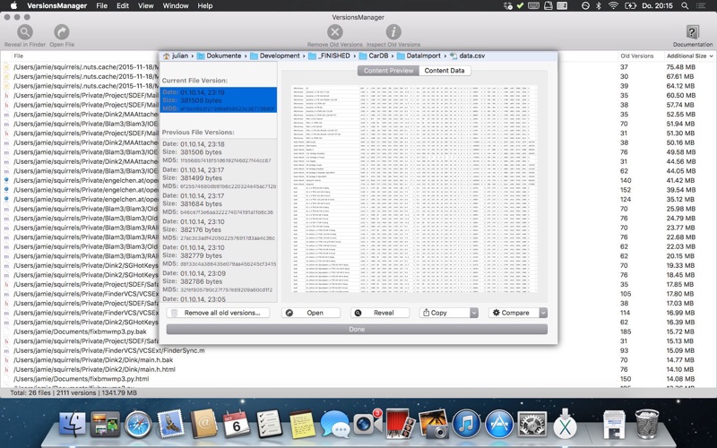This screenshot has width=717, height=448.
Task: Select previous version dated 01.10.14, 23:18
Action: tap(219, 152)
